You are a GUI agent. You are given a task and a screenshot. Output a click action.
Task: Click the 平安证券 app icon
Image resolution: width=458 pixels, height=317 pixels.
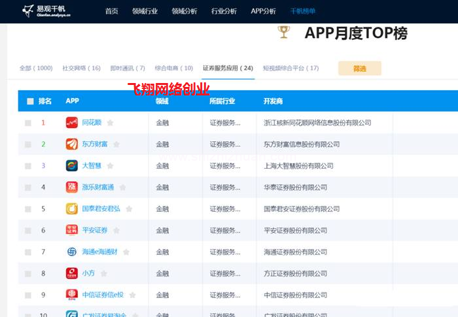click(71, 230)
